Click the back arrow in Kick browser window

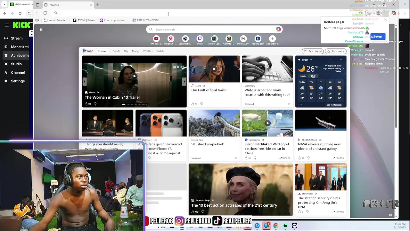pyautogui.click(x=4, y=13)
